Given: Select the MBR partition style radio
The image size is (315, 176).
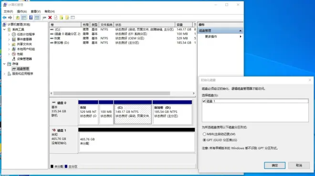Looking at the screenshot, I should point(204,134).
